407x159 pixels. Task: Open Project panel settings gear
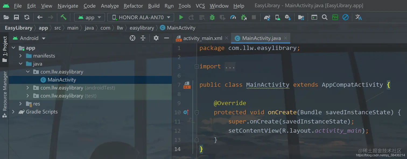(x=156, y=38)
